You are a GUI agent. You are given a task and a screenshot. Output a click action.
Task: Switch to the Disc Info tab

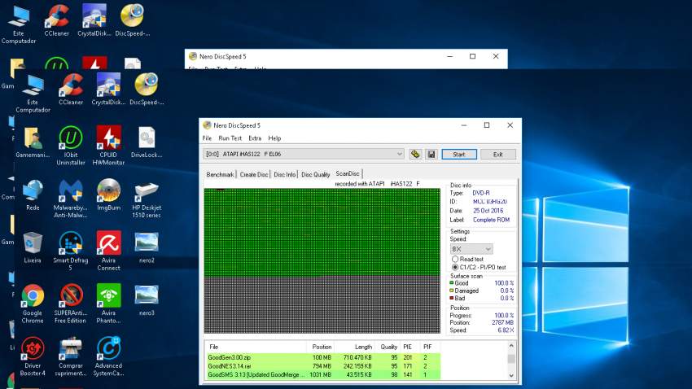point(285,175)
